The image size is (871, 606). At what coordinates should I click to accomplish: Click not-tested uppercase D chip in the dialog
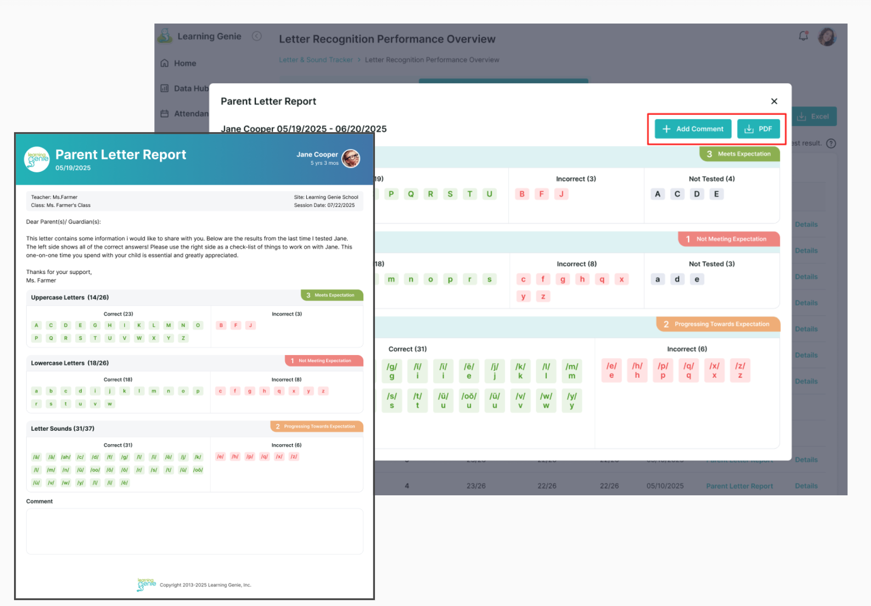697,194
